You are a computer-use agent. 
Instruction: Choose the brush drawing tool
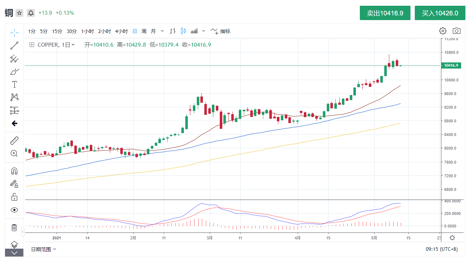pyautogui.click(x=14, y=71)
